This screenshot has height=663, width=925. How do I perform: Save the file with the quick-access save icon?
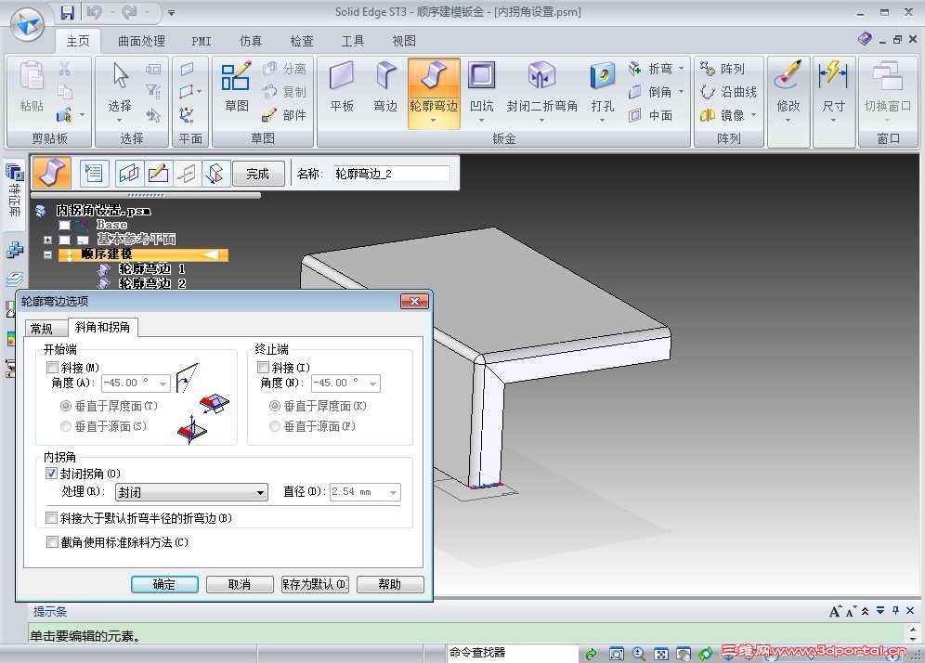[68, 12]
